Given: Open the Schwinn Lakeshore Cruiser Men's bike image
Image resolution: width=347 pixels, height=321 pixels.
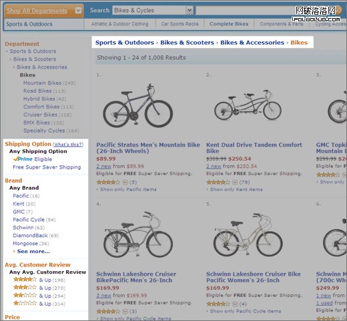Looking at the screenshot, I should (138, 234).
